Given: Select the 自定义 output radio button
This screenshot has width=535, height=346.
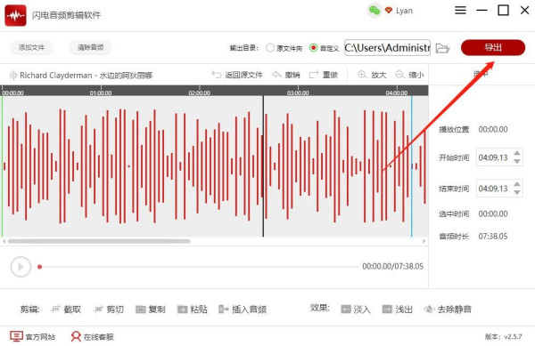Looking at the screenshot, I should pyautogui.click(x=313, y=48).
